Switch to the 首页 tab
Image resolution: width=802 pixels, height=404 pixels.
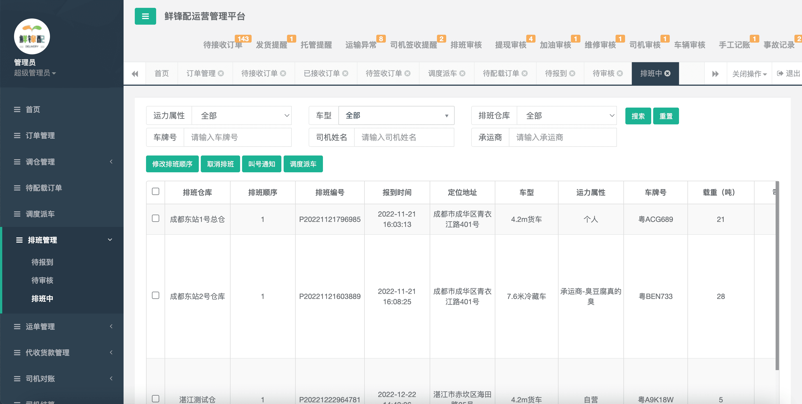(161, 73)
